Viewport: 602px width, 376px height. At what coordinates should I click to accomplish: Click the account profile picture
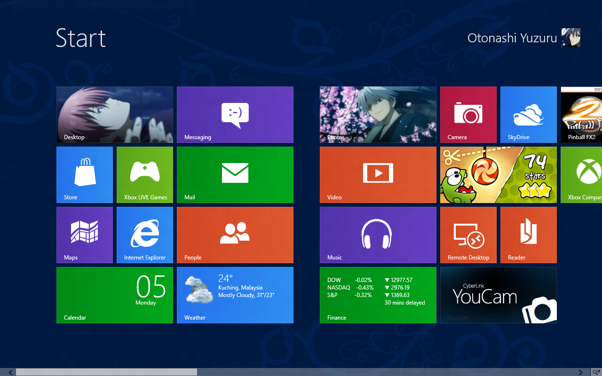tap(570, 38)
